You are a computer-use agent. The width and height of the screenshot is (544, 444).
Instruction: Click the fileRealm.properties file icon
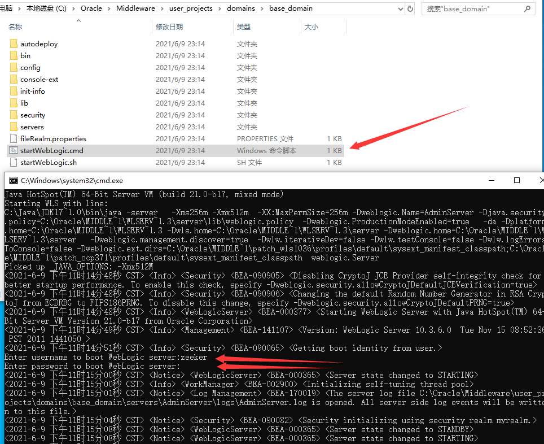coord(14,138)
